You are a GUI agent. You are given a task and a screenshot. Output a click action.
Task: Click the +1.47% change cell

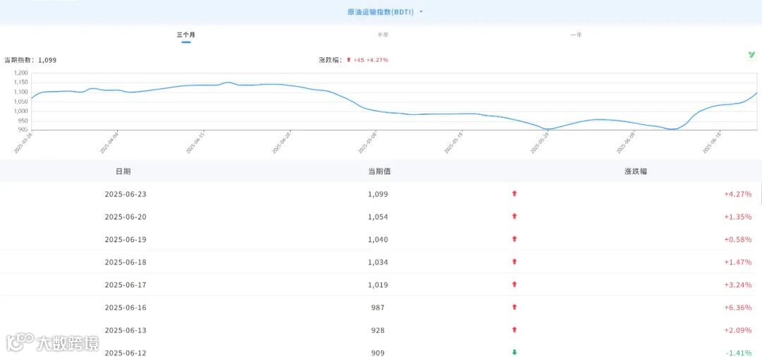coord(738,262)
